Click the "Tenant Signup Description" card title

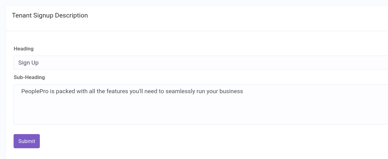(50, 15)
